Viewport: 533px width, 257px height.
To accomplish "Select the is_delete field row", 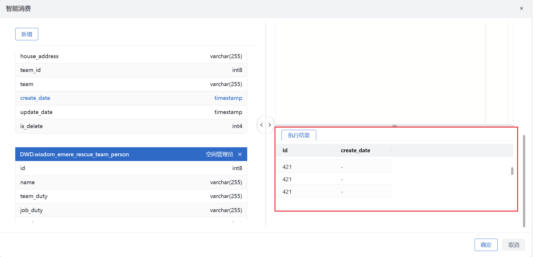I will 131,126.
